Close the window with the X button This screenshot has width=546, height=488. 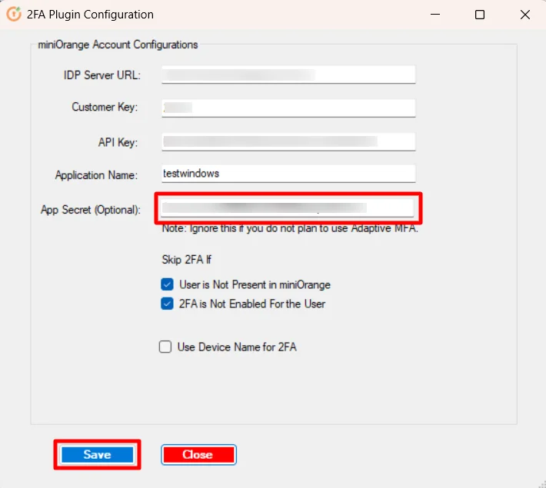click(525, 15)
